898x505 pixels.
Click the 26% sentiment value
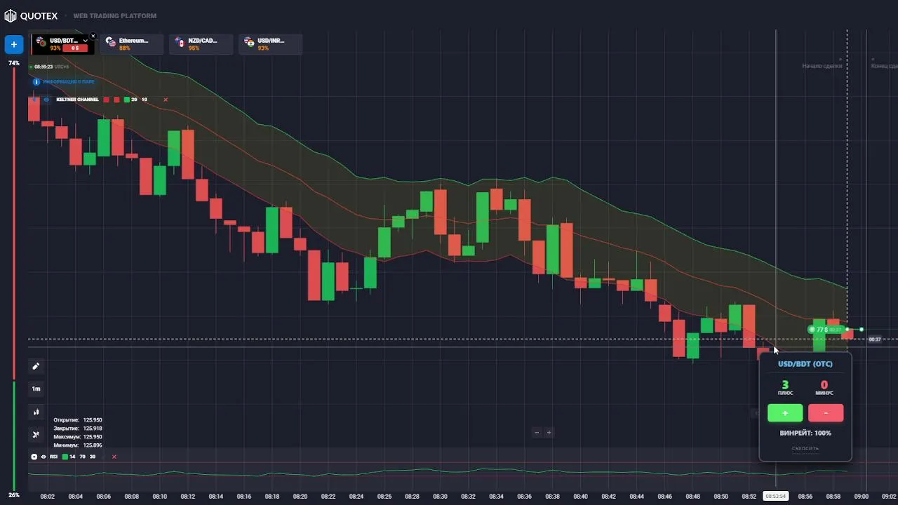point(14,495)
